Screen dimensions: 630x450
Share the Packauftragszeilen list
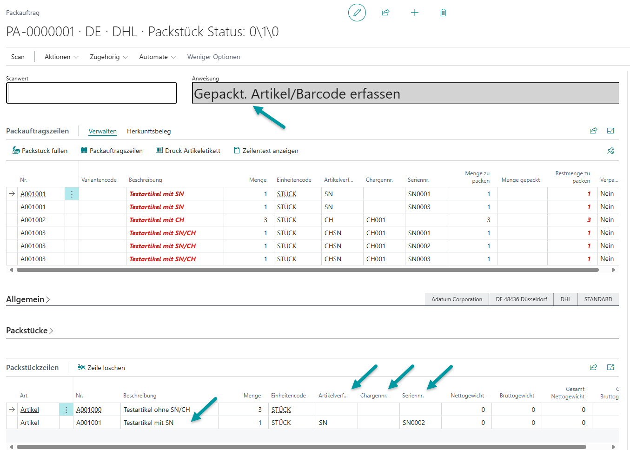coord(593,131)
